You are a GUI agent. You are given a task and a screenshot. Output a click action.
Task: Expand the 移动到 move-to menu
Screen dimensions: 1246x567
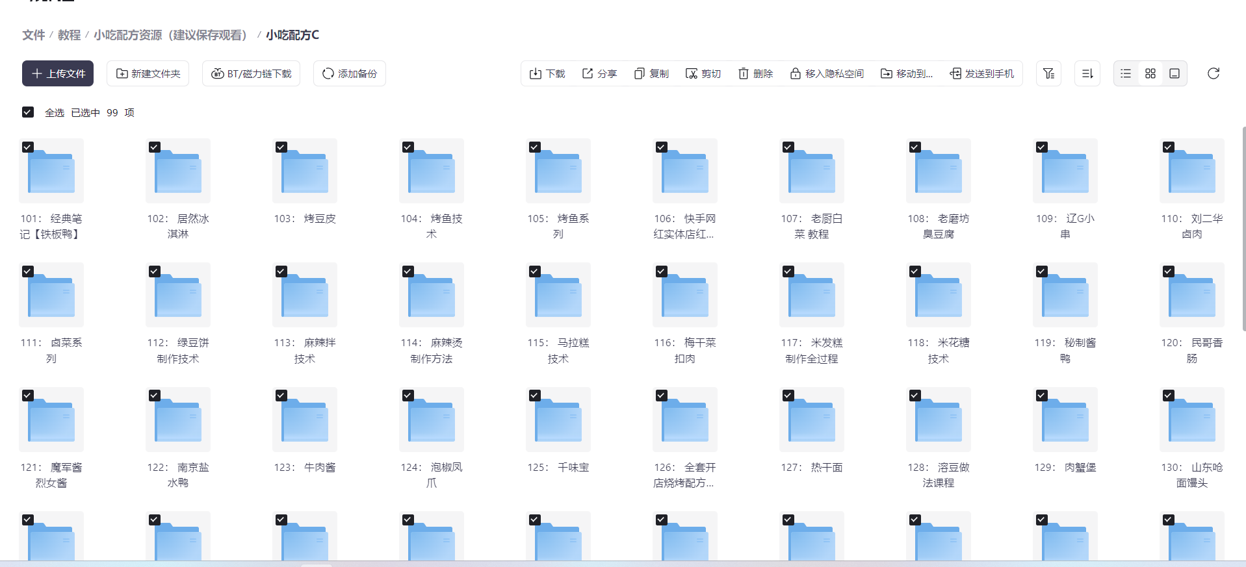[907, 73]
